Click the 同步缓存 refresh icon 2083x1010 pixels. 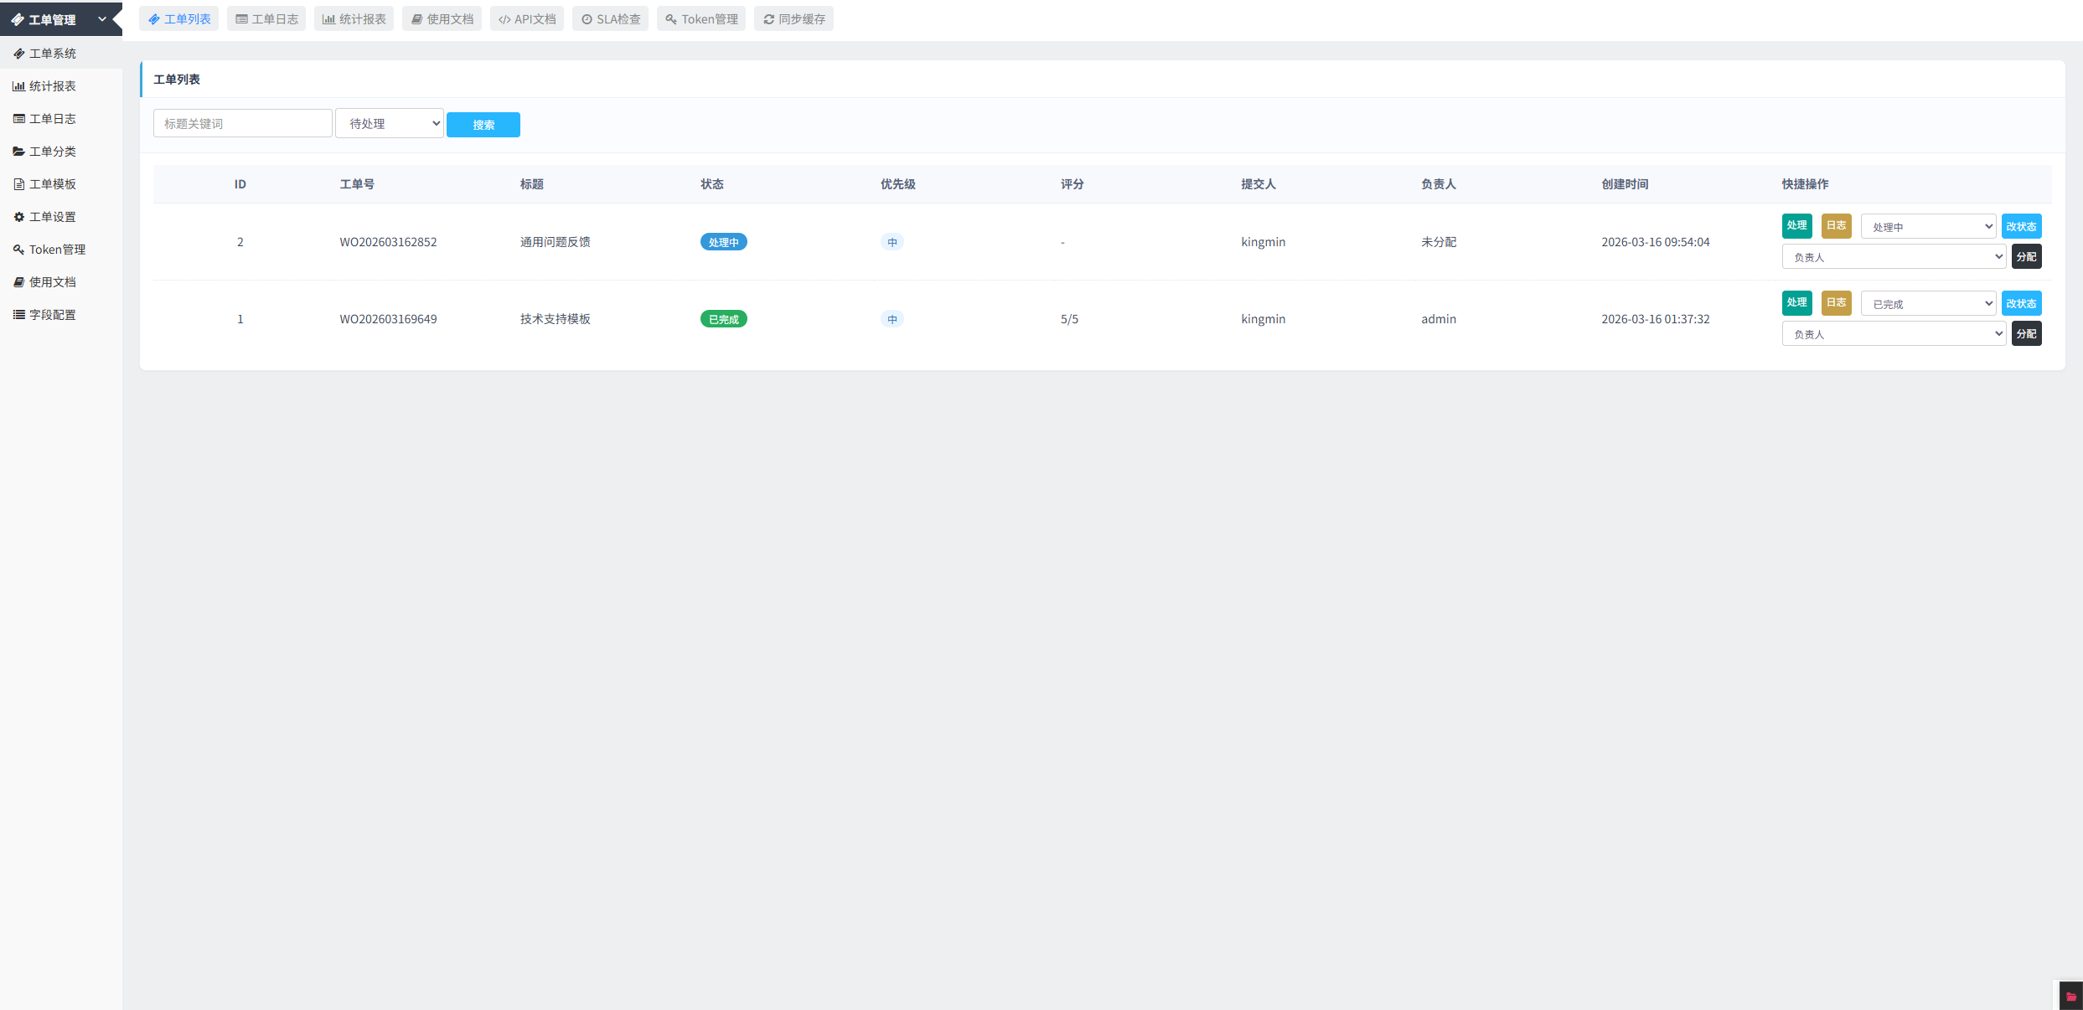pos(768,19)
